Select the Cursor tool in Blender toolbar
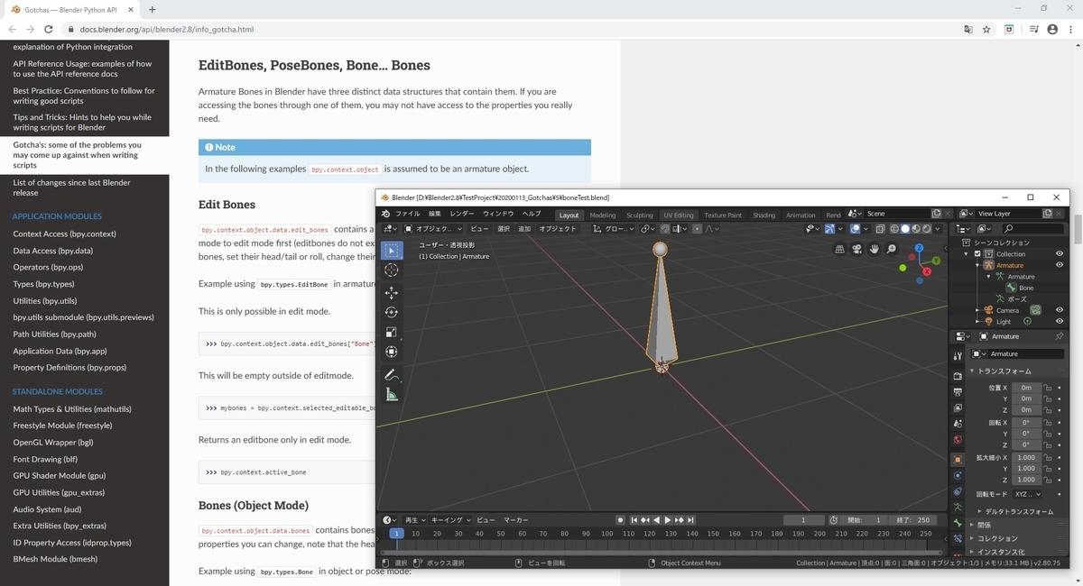 (391, 270)
